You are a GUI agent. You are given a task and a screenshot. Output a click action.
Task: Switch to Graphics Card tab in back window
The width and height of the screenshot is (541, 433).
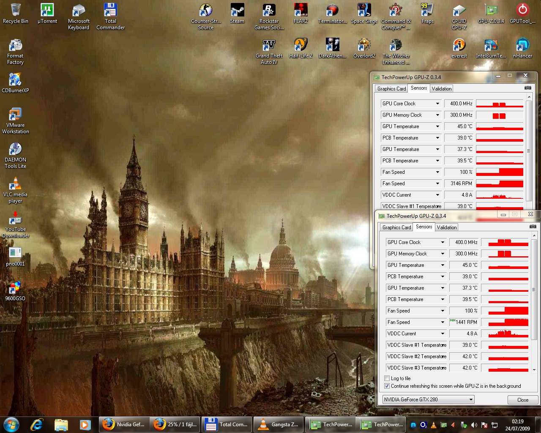pyautogui.click(x=391, y=89)
